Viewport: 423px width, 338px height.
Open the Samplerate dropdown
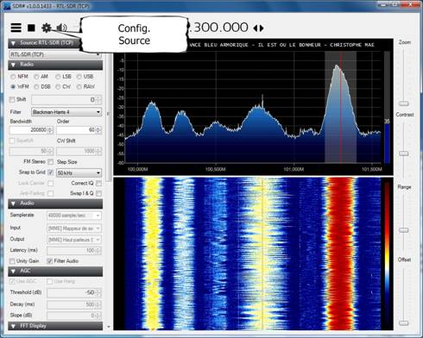click(74, 216)
